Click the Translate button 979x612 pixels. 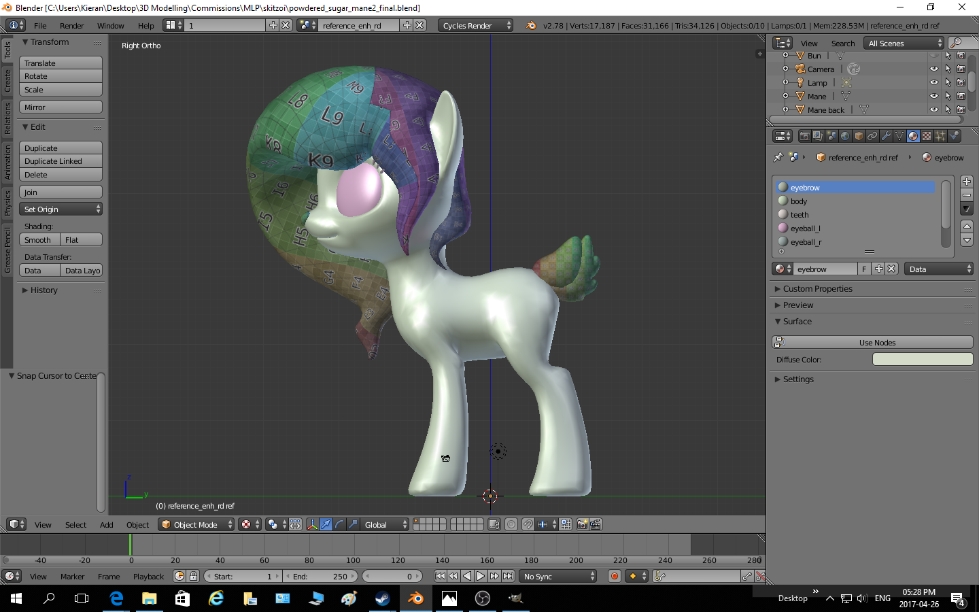pos(61,63)
